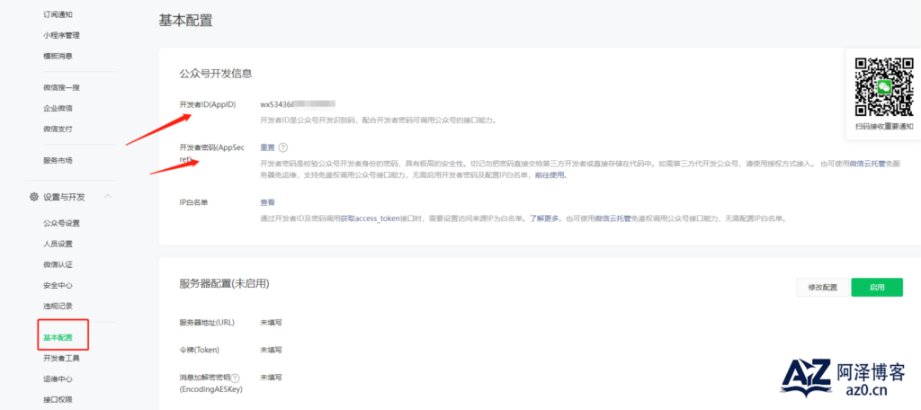This screenshot has width=921, height=410.
Task: Click 未填写 value next to 服务器地址(URL)
Action: tap(271, 323)
